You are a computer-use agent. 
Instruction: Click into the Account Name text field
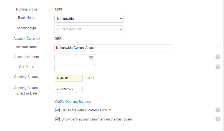click(114, 48)
